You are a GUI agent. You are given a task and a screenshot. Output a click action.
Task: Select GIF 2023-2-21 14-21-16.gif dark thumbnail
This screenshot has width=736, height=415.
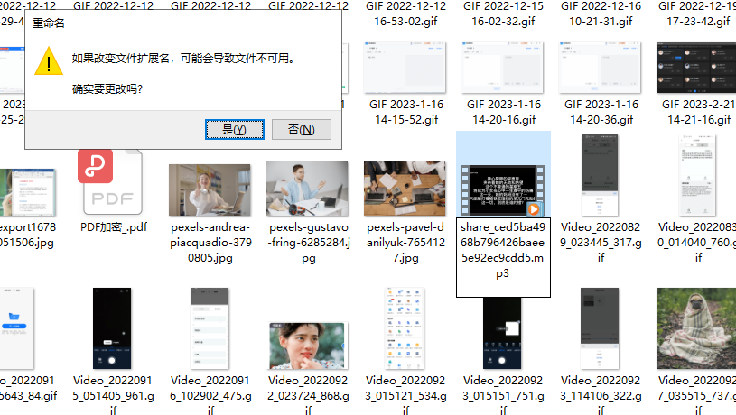tap(696, 67)
